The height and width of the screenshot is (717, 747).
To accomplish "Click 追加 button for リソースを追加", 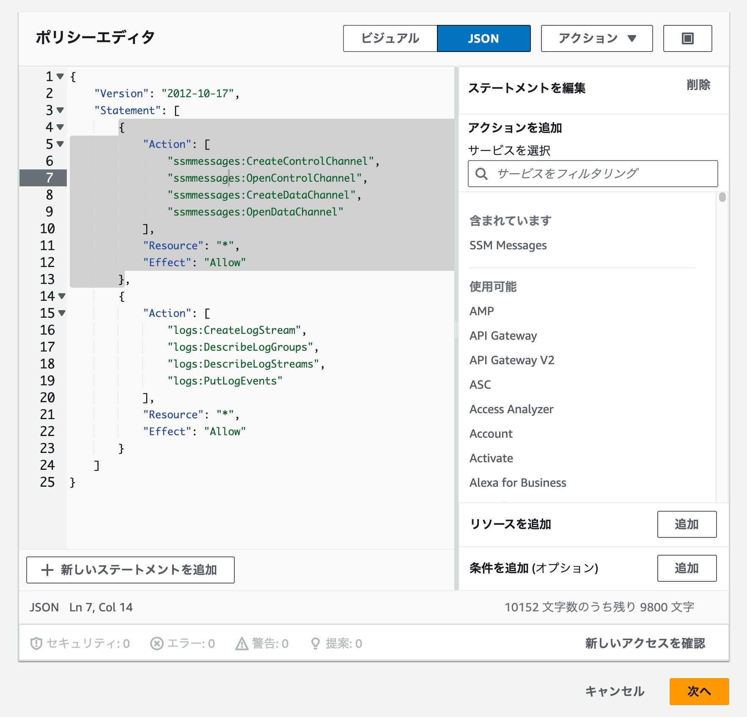I will [687, 524].
